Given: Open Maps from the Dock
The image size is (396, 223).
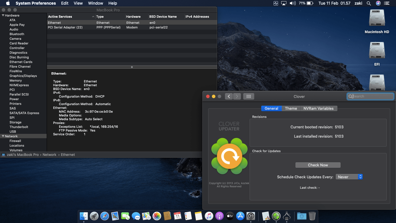Looking at the screenshot, I should tap(146, 216).
